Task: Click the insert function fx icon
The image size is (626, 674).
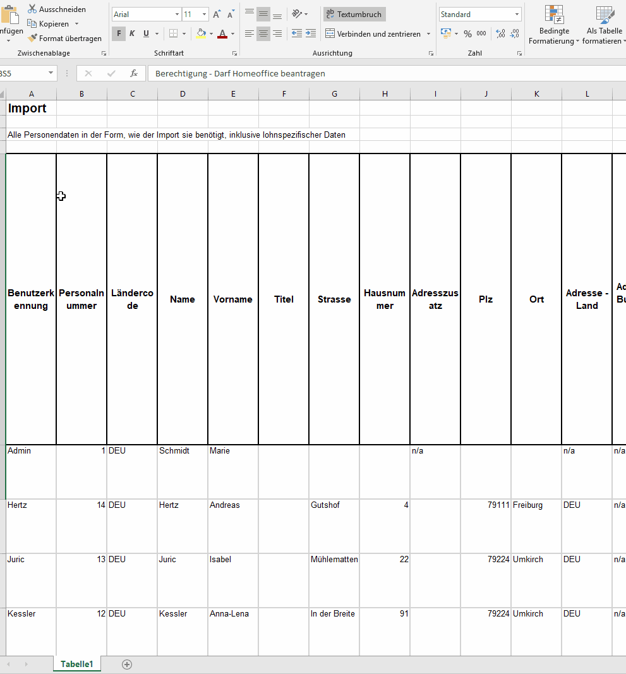Action: [x=134, y=73]
